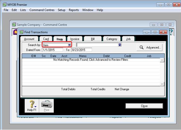Click the Sample Company Command Centre window icon

(14, 24)
